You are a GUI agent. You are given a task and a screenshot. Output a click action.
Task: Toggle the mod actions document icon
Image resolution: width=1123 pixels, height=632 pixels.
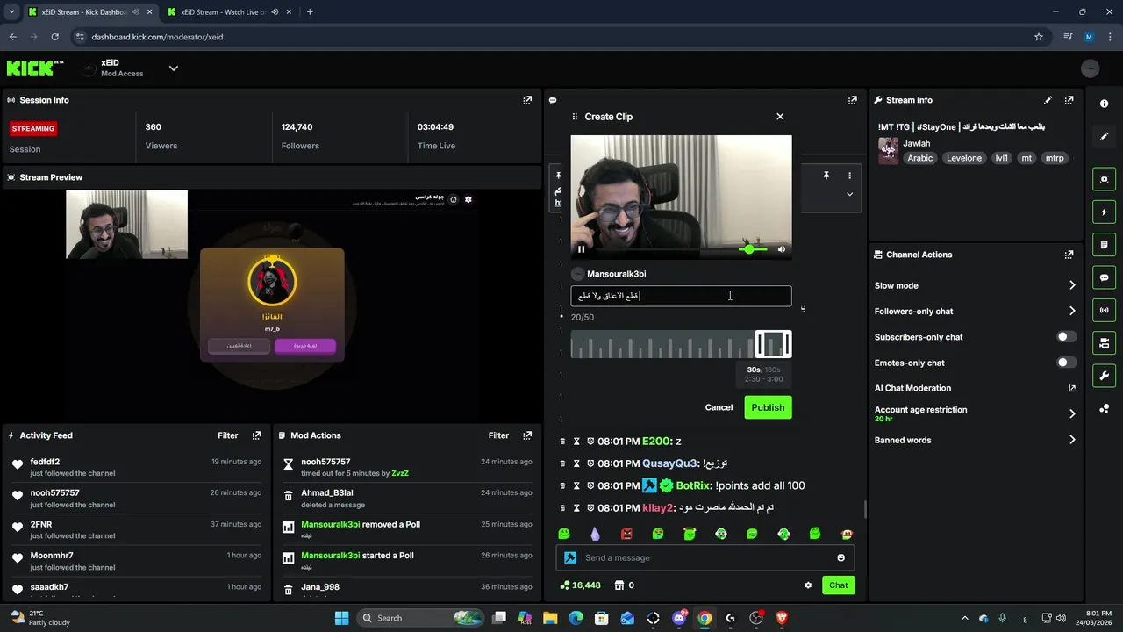point(1104,244)
